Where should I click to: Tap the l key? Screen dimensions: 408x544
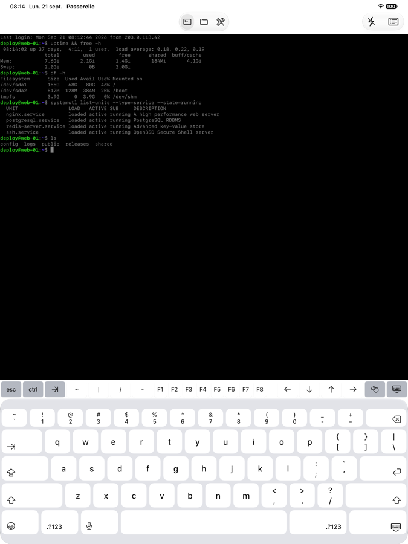288,468
